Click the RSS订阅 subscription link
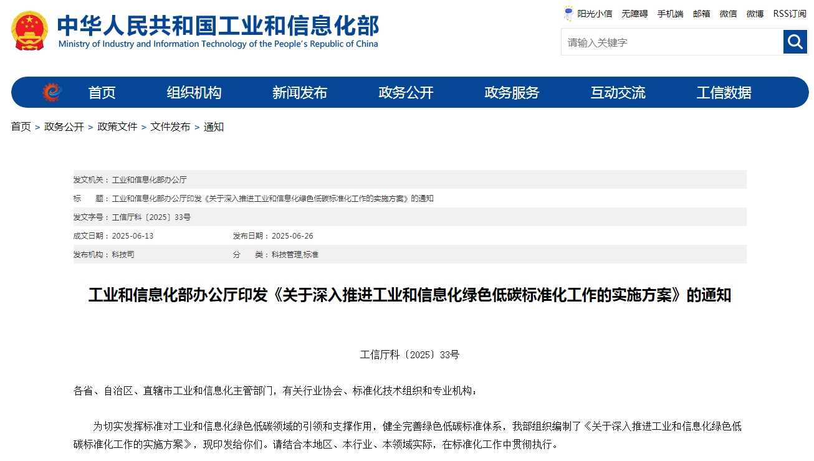 pyautogui.click(x=789, y=13)
